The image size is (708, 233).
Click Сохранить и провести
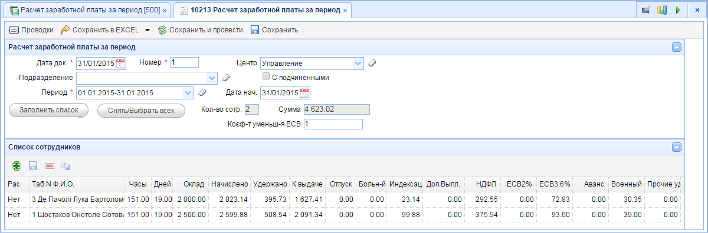point(200,29)
